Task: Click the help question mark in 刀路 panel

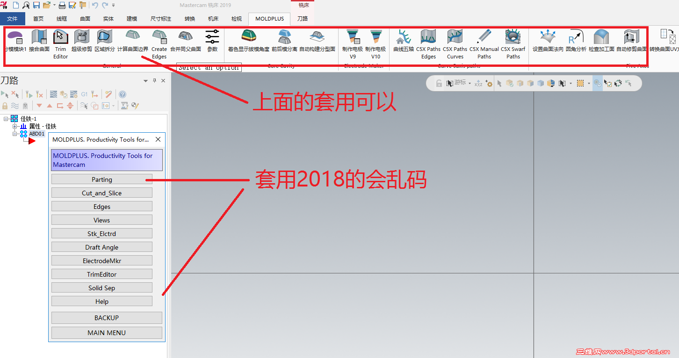Action: point(123,94)
